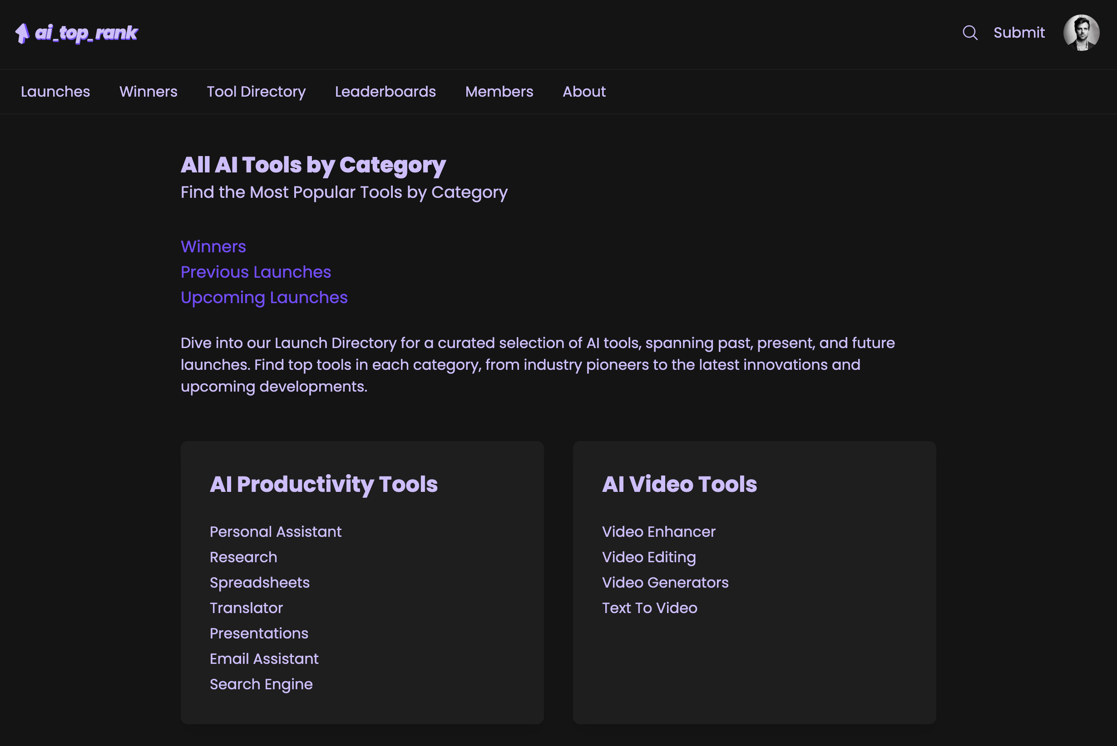The height and width of the screenshot is (746, 1117).
Task: Open the Members page
Action: coord(499,91)
